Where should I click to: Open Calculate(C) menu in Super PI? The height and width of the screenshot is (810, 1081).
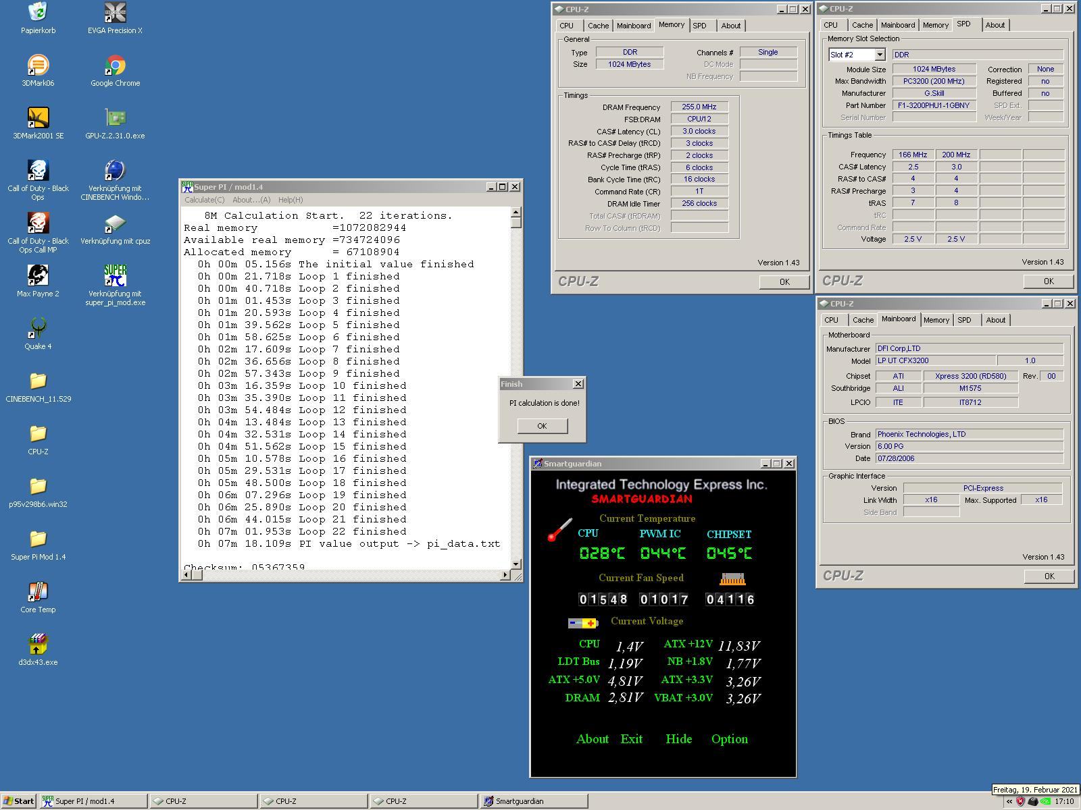[205, 200]
